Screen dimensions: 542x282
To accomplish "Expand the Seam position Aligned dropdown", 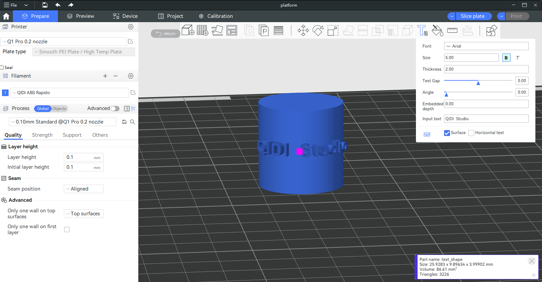I will pyautogui.click(x=84, y=189).
